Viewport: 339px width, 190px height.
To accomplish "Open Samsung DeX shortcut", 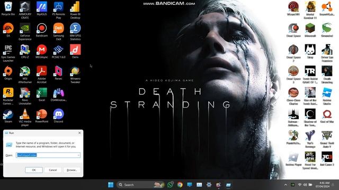I will click(58, 32).
